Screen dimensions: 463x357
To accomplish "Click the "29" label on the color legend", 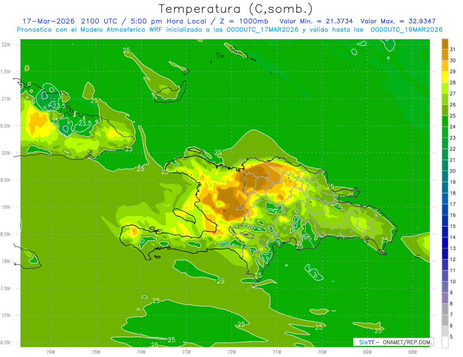I will click(453, 71).
